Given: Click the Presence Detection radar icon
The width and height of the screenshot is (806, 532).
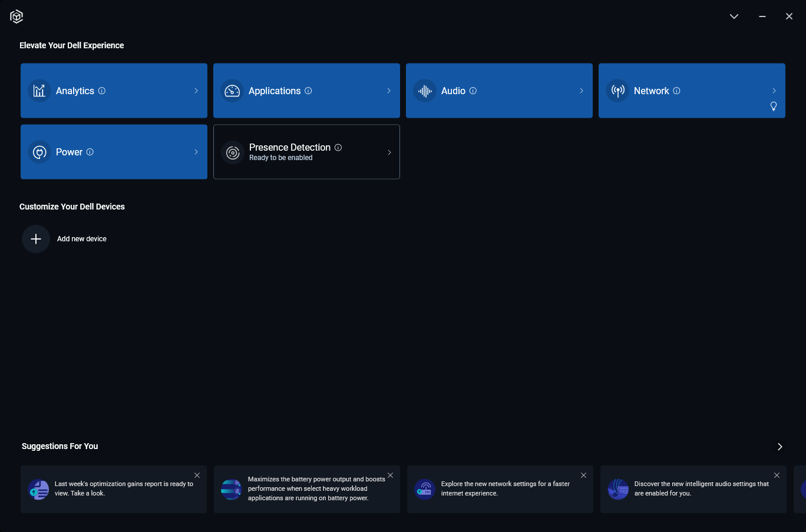Looking at the screenshot, I should 233,152.
